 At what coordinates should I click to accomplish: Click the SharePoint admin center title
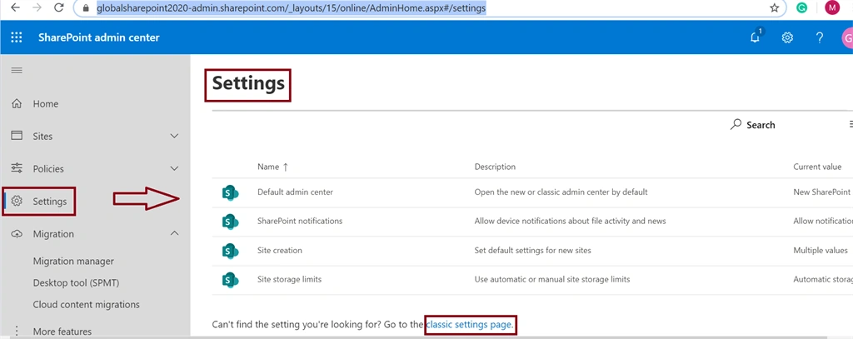tap(99, 37)
